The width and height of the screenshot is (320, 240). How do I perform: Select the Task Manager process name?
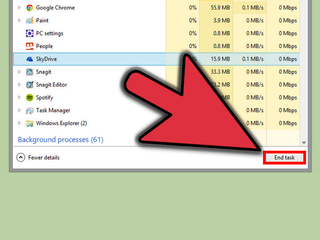coord(53,110)
